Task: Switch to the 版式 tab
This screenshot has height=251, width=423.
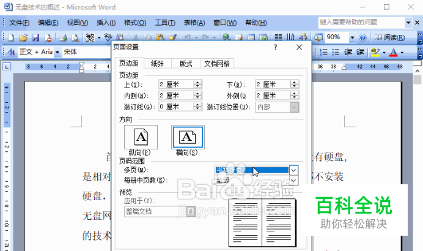Action: tap(186, 64)
